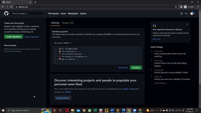Open Zoom from taskbar
201x113 pixels.
[134, 110]
